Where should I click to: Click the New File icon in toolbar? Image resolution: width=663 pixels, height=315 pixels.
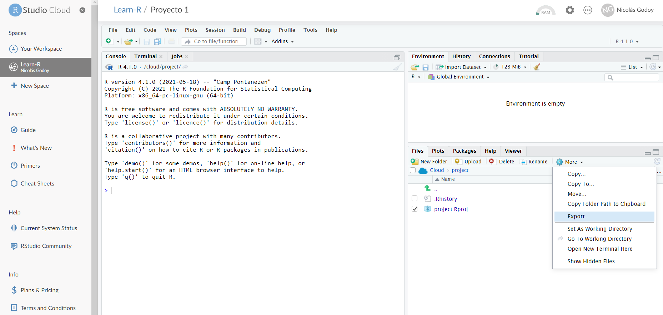109,41
